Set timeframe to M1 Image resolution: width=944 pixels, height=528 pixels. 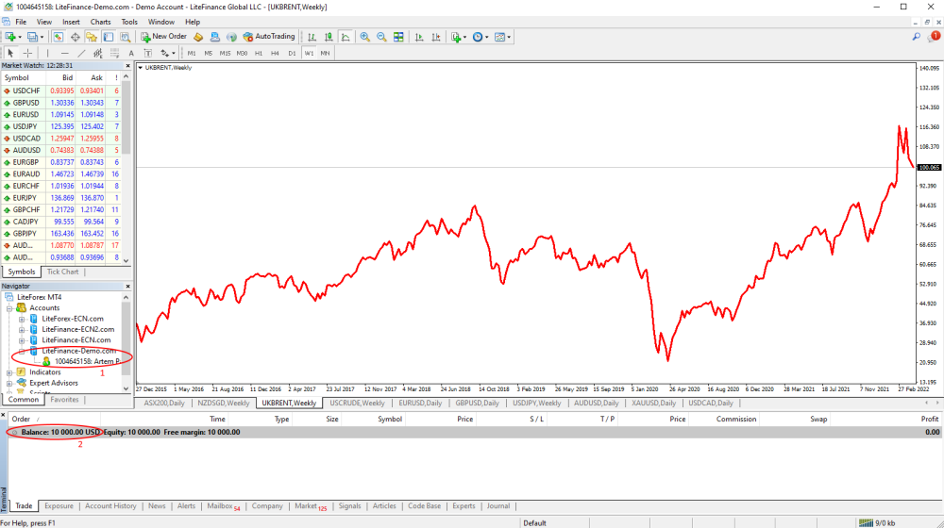click(192, 53)
